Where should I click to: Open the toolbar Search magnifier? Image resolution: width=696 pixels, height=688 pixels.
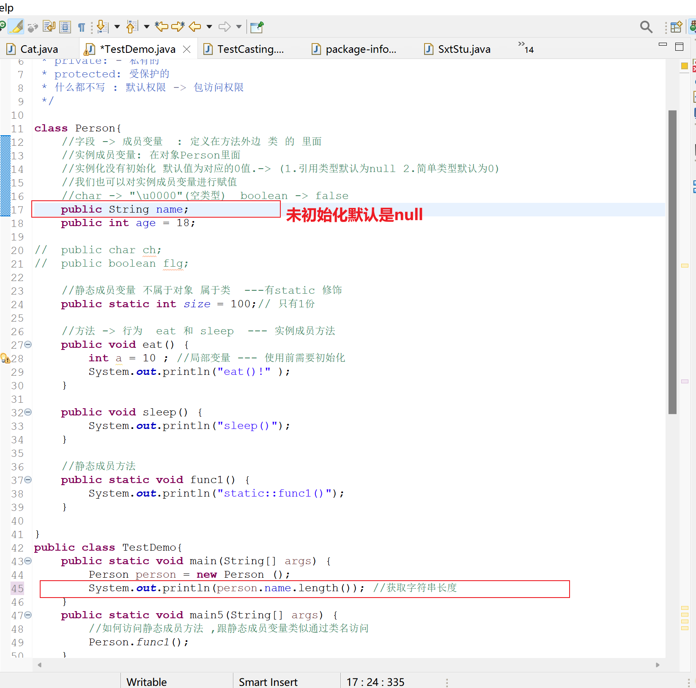(x=646, y=27)
